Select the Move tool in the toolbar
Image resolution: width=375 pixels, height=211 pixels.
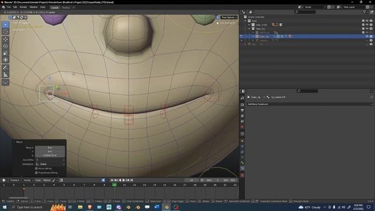click(5, 39)
